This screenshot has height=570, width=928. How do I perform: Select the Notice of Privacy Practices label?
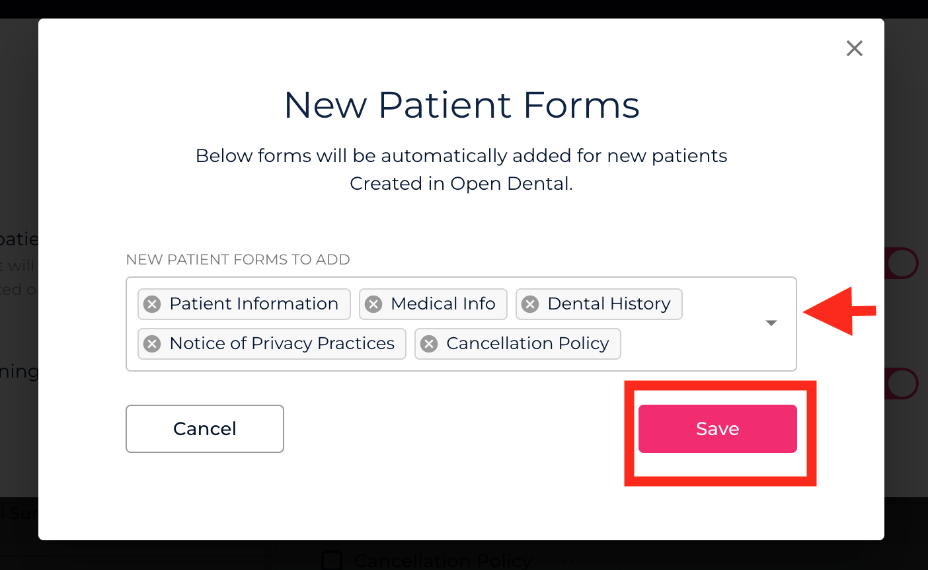pyautogui.click(x=282, y=344)
